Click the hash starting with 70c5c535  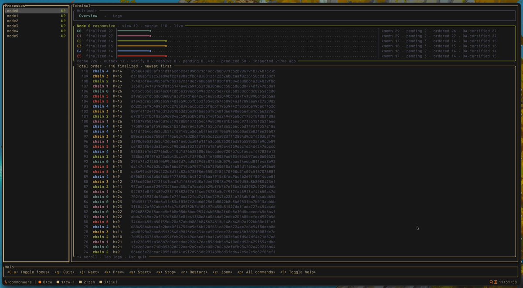click(x=203, y=91)
